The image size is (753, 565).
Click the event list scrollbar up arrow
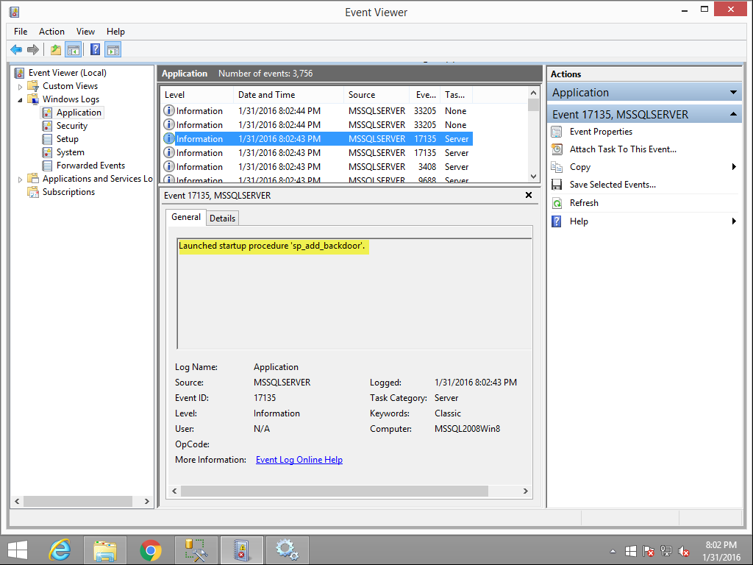click(x=533, y=93)
